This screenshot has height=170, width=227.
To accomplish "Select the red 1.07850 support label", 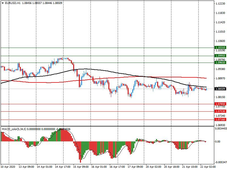I will pyautogui.click(x=220, y=104).
